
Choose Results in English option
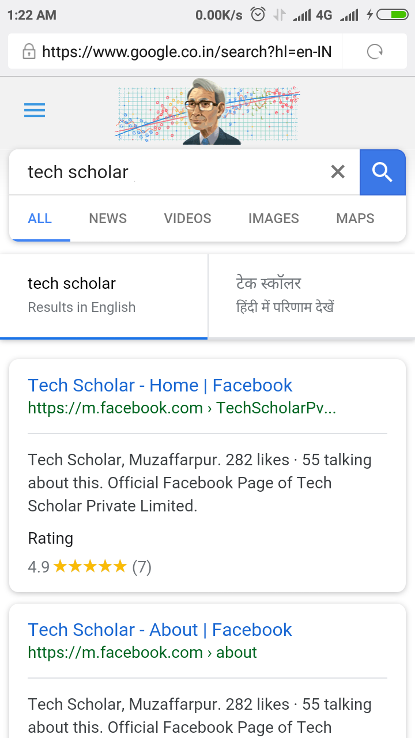coord(104,296)
